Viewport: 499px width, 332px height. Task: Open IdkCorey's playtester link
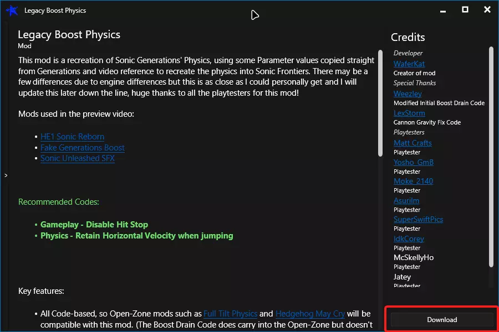tap(409, 238)
